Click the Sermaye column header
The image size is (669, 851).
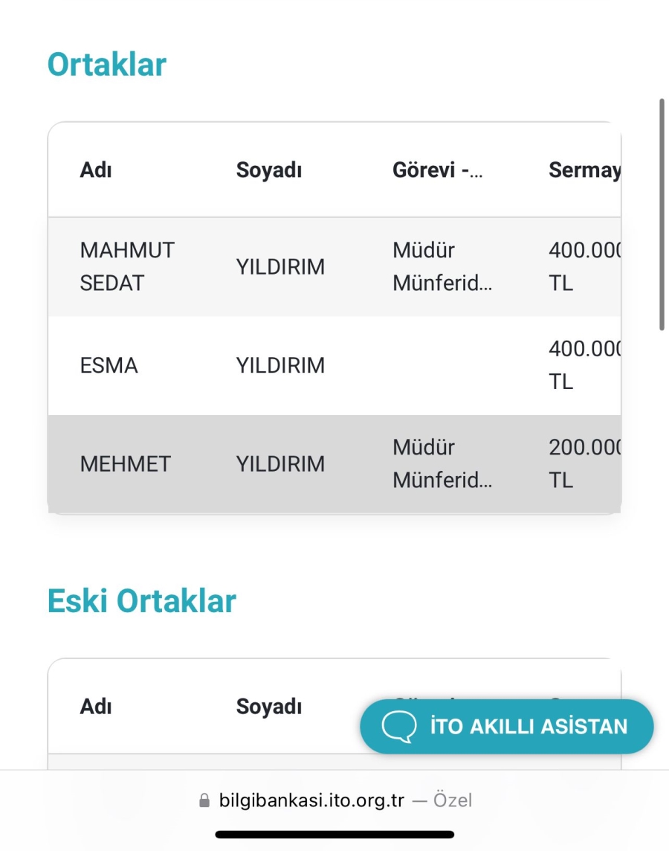pyautogui.click(x=584, y=170)
